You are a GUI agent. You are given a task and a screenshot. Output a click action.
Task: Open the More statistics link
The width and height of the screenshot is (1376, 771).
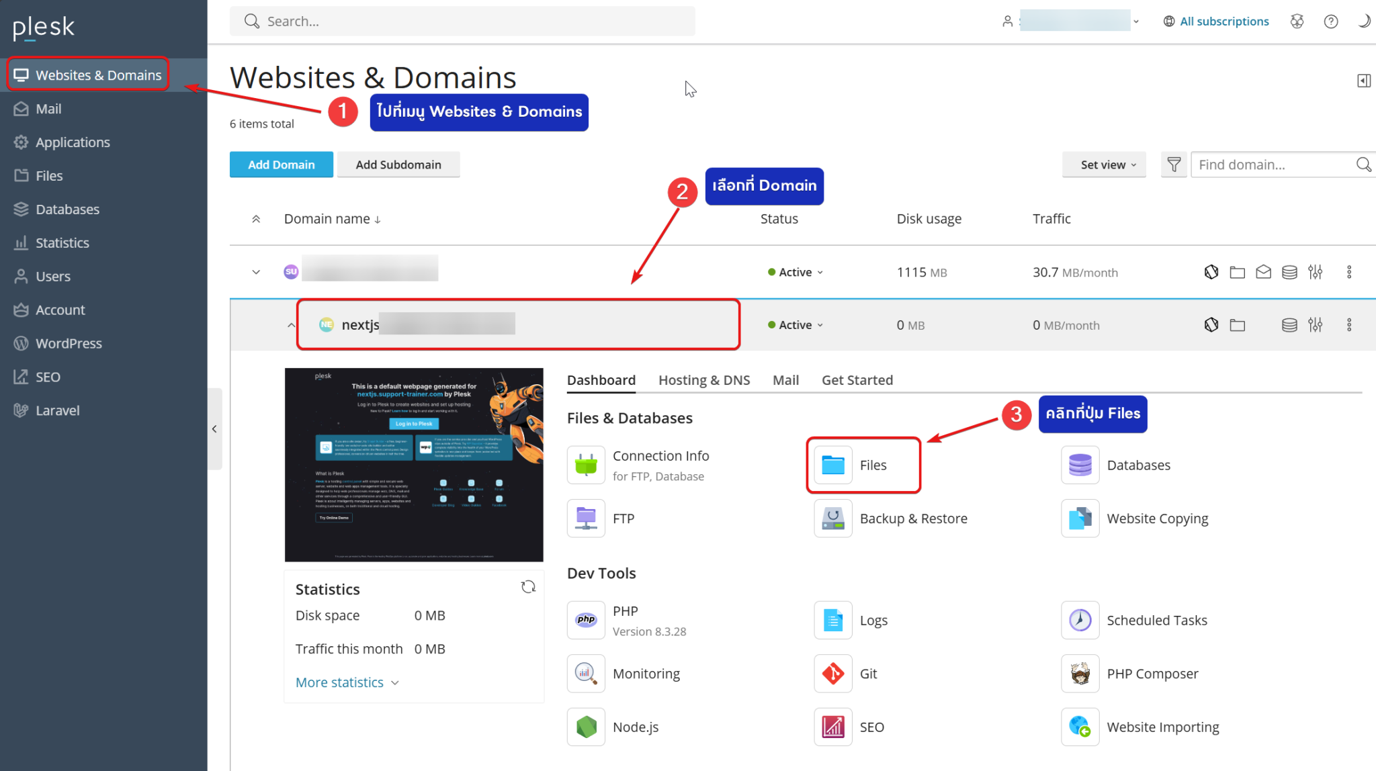coord(340,682)
